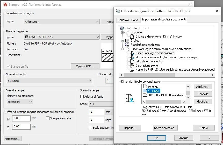Click the Supporto media icon in tree
This screenshot has height=145, width=223.
click(127, 32)
